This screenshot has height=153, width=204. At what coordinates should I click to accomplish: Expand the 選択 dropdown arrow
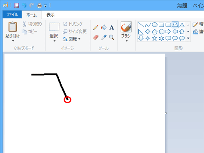pos(55,41)
